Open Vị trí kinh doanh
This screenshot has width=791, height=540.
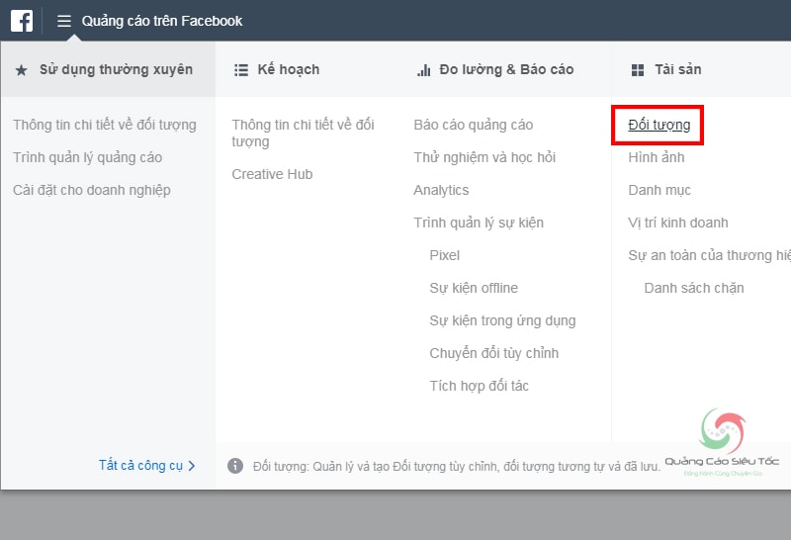[x=678, y=223]
